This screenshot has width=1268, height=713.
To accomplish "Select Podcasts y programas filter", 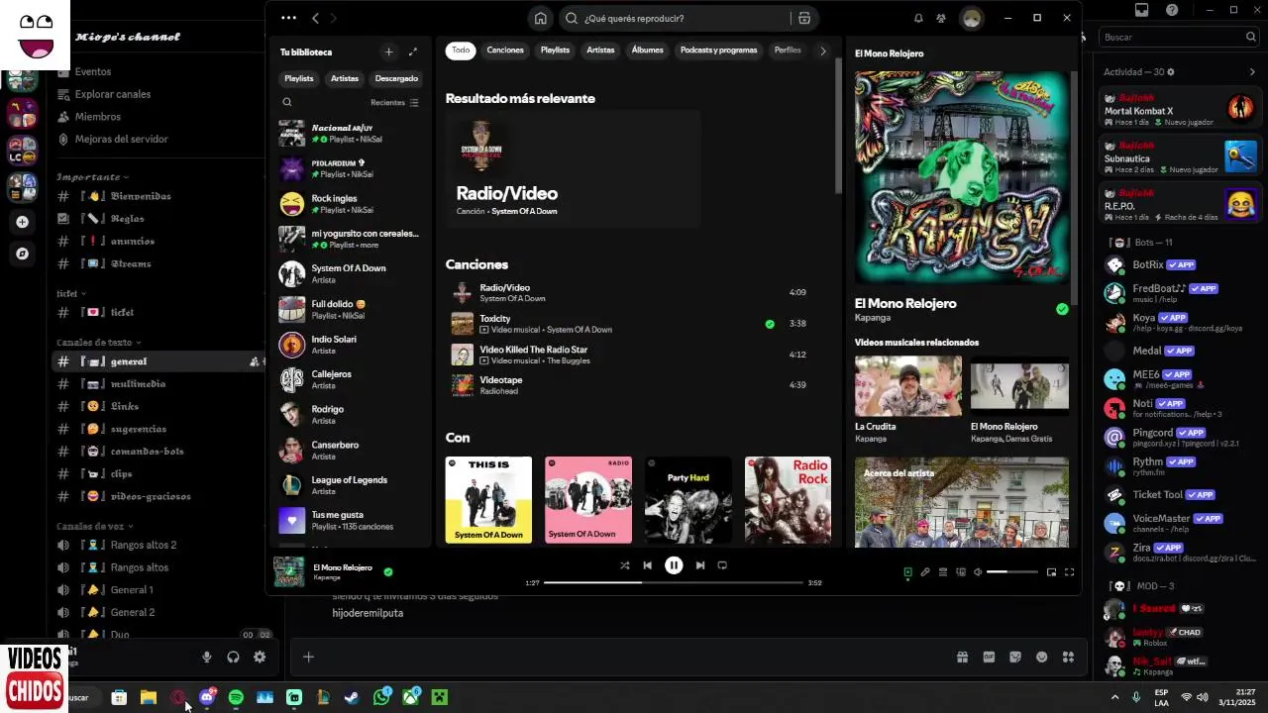I will (x=718, y=51).
